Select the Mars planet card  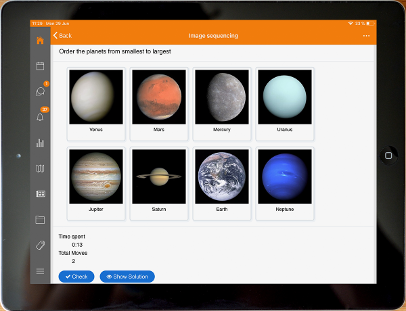coord(158,103)
